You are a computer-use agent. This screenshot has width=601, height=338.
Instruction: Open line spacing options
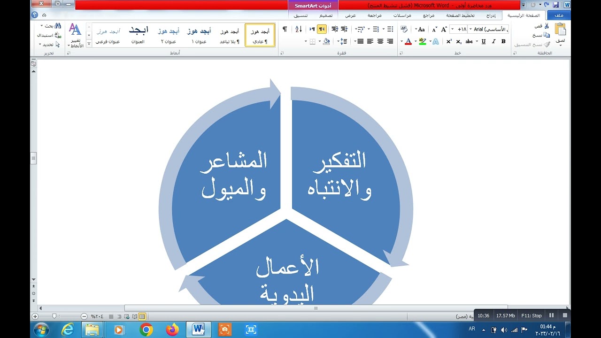click(344, 41)
